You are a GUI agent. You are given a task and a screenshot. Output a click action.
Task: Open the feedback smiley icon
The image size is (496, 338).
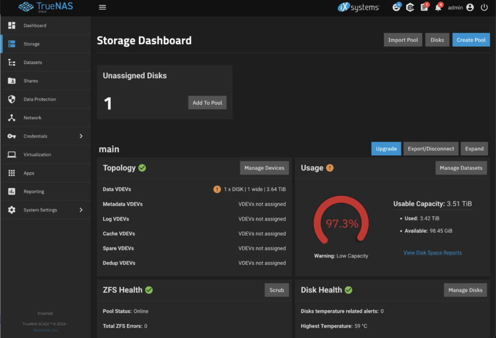pos(396,7)
